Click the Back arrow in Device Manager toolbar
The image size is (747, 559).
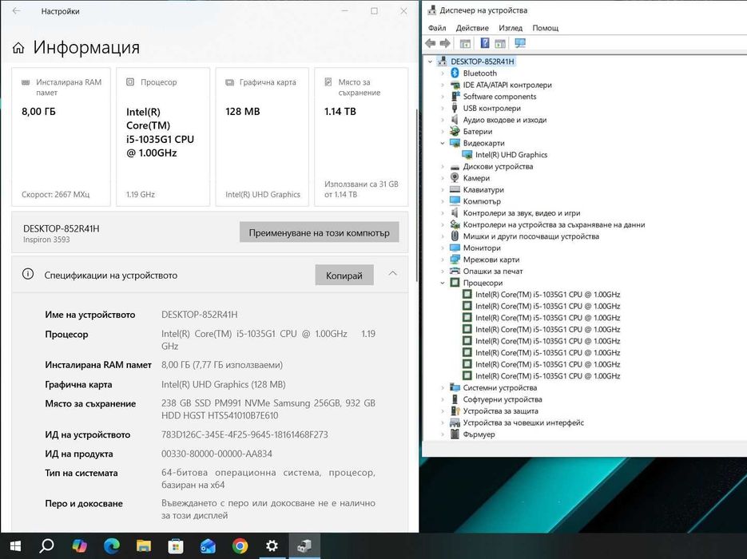pyautogui.click(x=430, y=43)
